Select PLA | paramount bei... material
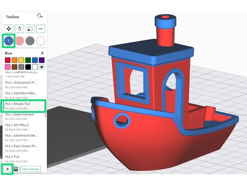The width and height of the screenshot is (247, 185). point(24,137)
